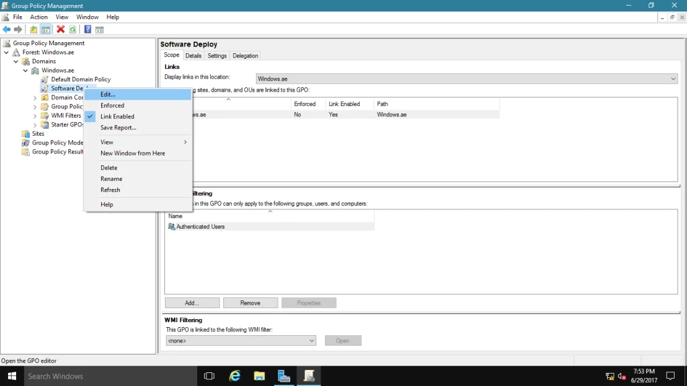Screen dimensions: 687x386
Task: Collapse the Domains tree node
Action: point(16,61)
